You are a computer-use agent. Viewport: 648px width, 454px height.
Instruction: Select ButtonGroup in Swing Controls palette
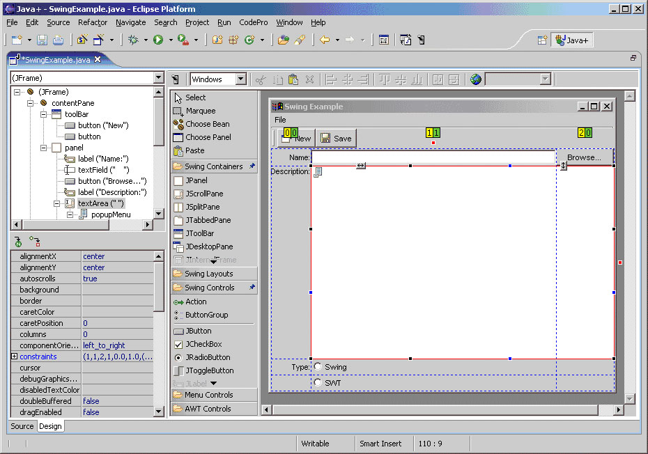point(201,315)
